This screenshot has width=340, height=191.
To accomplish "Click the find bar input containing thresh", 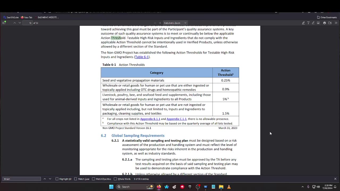I will [x=22, y=179].
